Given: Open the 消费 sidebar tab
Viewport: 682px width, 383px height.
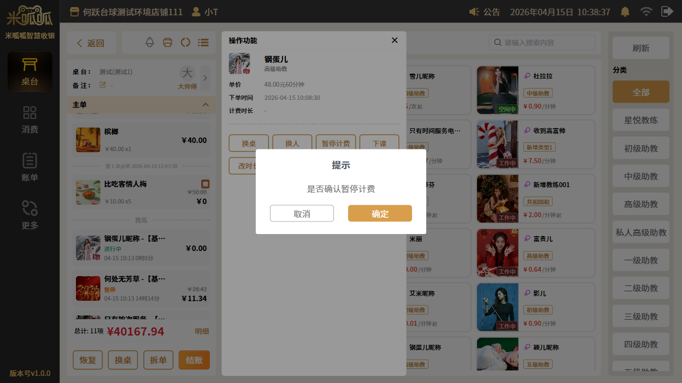Looking at the screenshot, I should pyautogui.click(x=30, y=119).
